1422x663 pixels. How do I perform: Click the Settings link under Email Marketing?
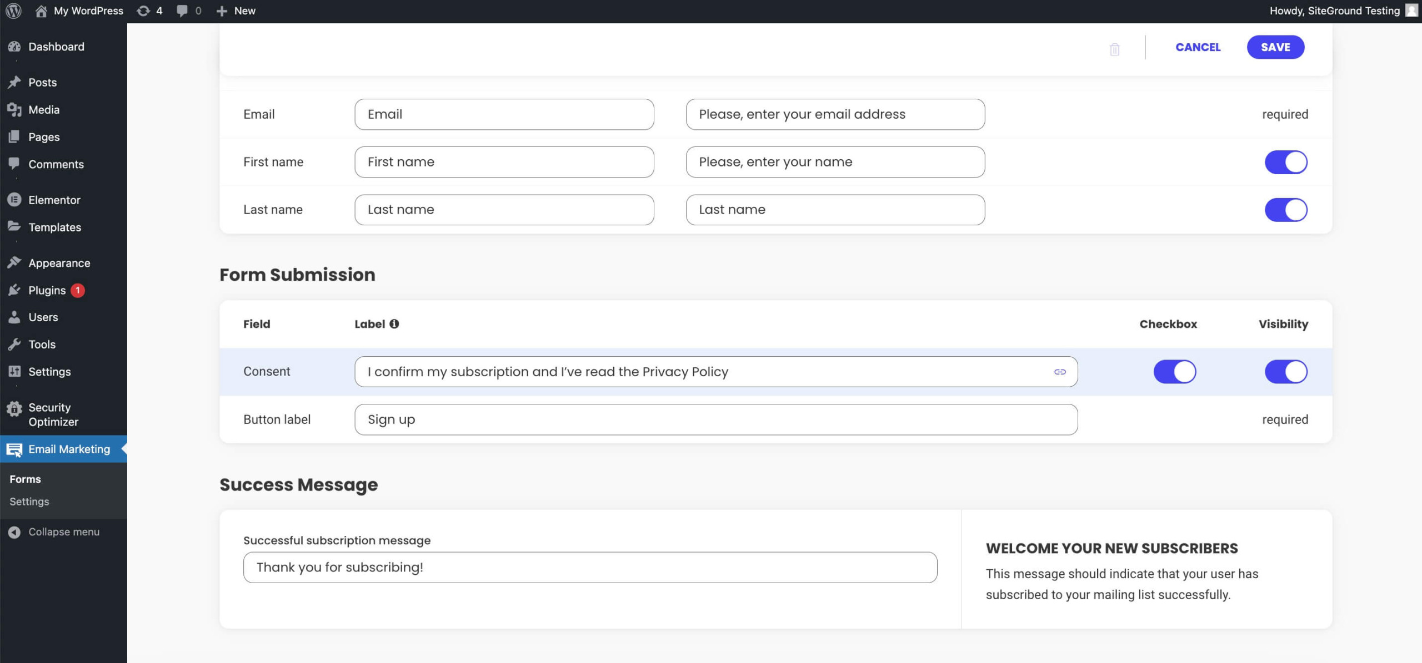pos(28,501)
